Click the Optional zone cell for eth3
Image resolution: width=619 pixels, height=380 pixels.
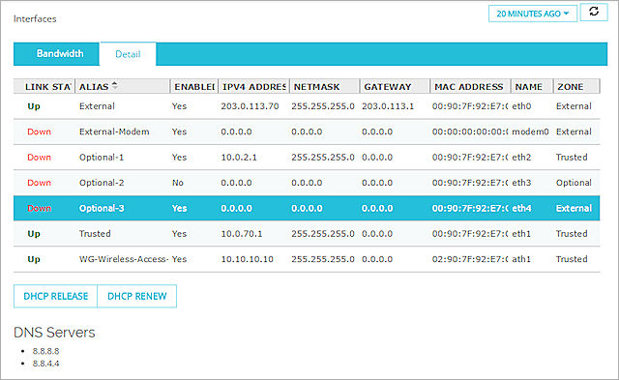coord(574,183)
